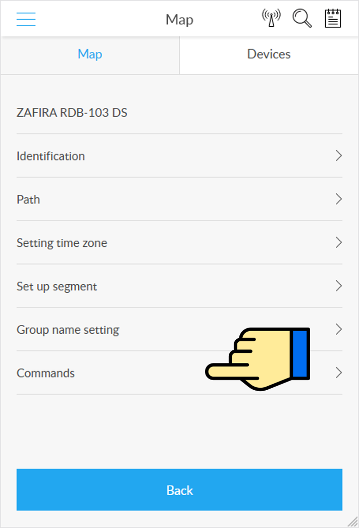Open Setting time zone entry

(x=180, y=242)
